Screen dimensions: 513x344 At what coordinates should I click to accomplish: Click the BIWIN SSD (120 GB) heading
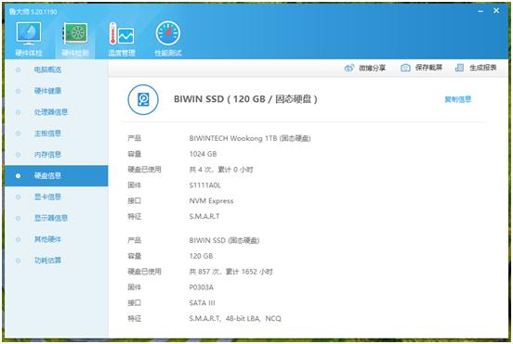click(245, 99)
